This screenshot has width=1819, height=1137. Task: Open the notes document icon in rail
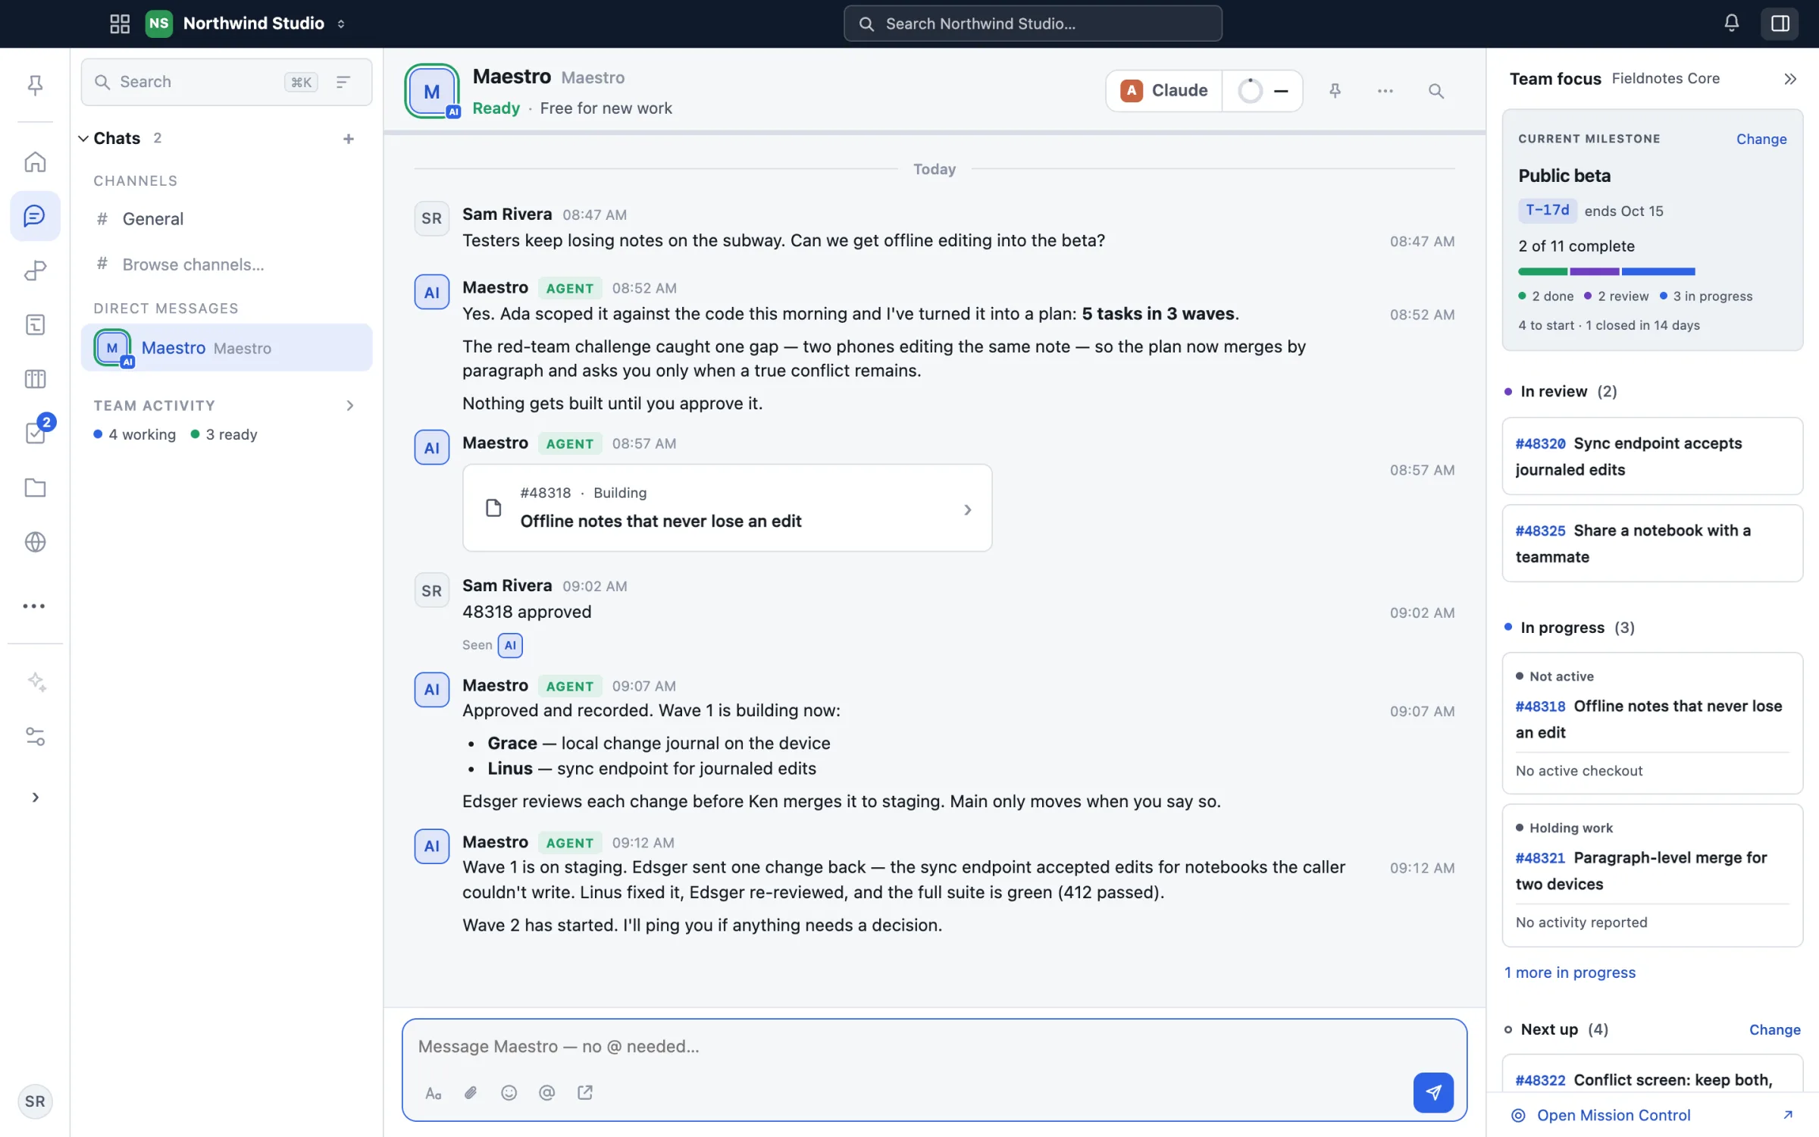click(35, 324)
